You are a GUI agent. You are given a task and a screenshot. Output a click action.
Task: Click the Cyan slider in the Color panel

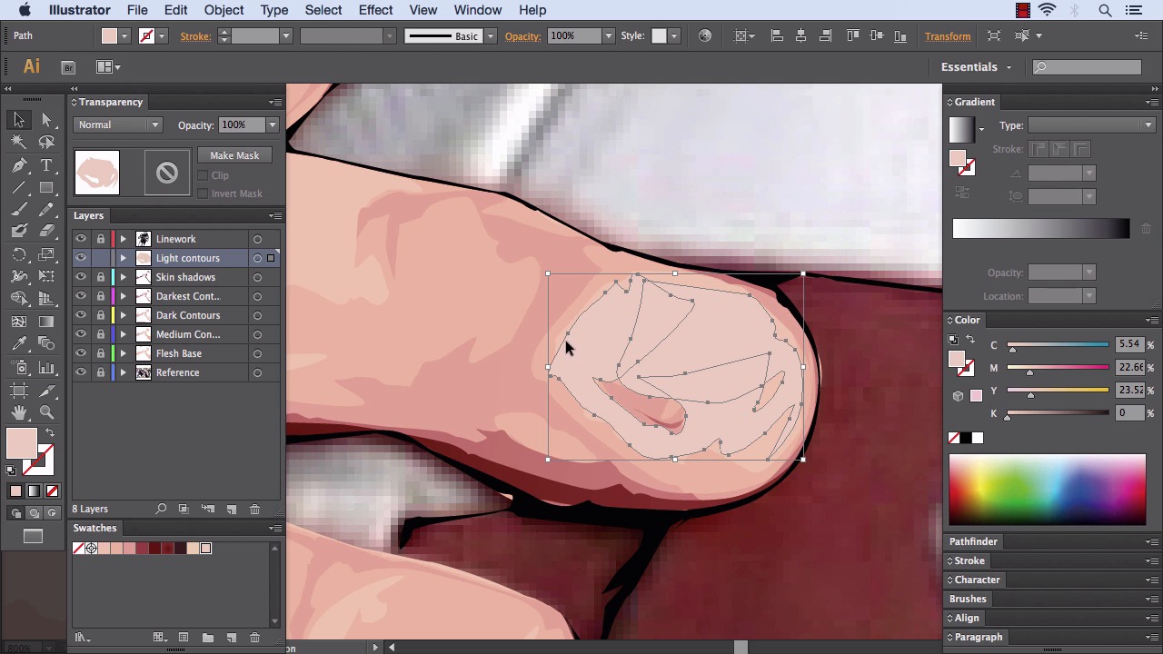point(1059,345)
